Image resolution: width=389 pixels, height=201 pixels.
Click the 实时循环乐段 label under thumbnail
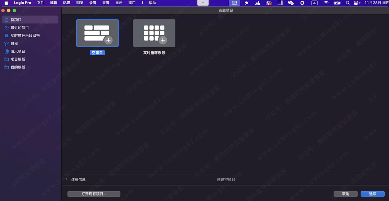154,53
